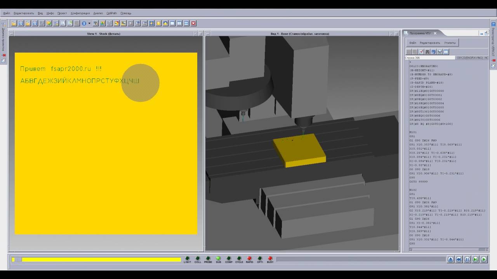
Task: Click the yellow sphere toolbar icon
Action: 158,23
